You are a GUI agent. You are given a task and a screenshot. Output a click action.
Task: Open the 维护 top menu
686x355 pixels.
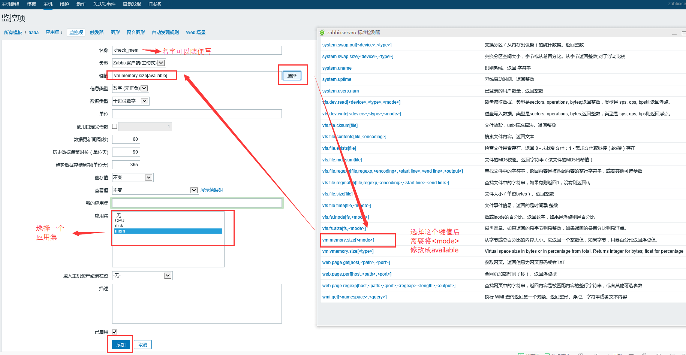(64, 4)
